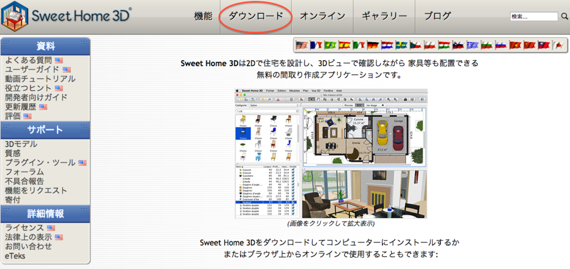
Task: Open the 寄付 donation link
Action: coord(13,200)
